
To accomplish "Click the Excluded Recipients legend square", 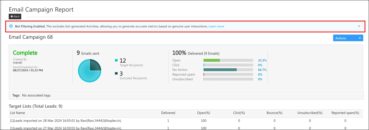I will pyautogui.click(x=116, y=74).
